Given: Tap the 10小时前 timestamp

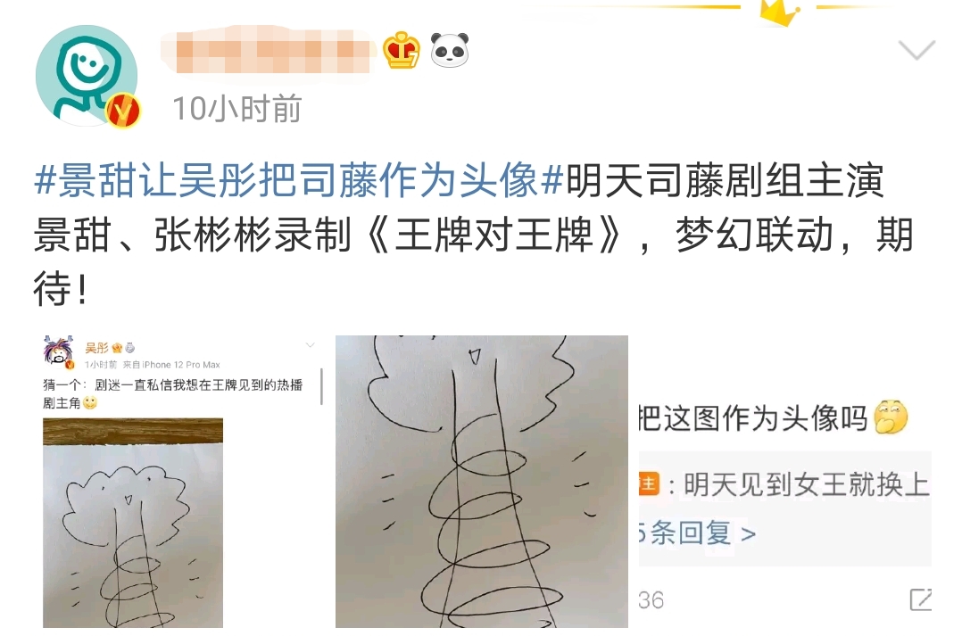Looking at the screenshot, I should (237, 109).
